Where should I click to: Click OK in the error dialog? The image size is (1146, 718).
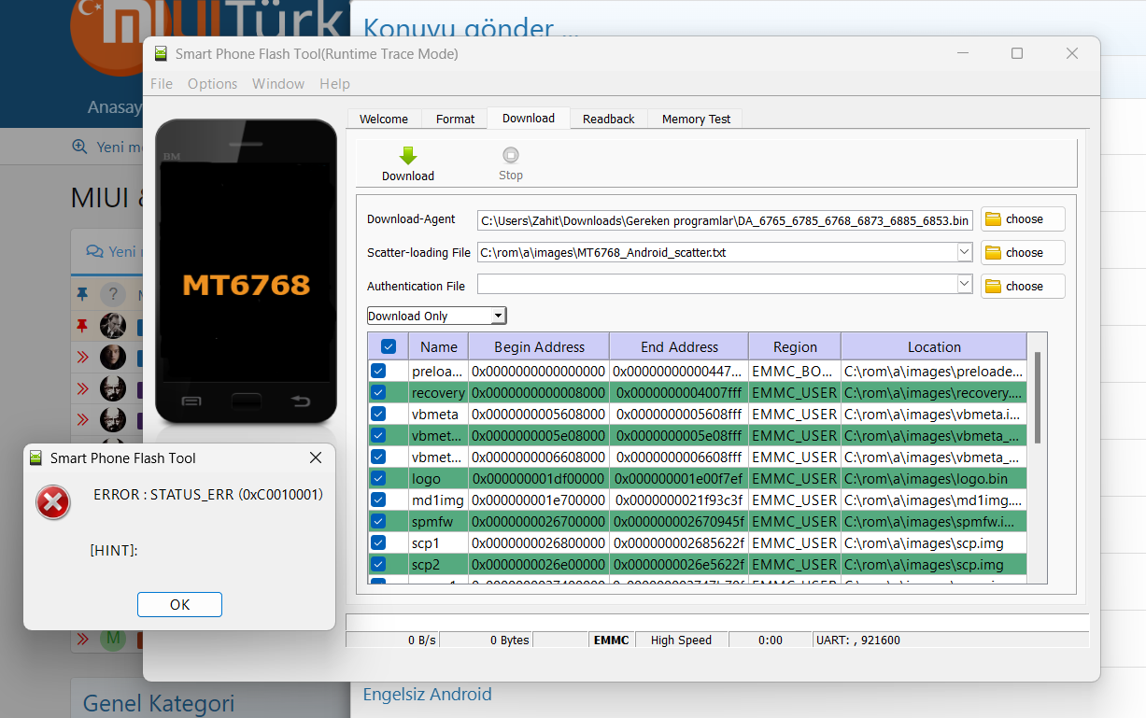[x=180, y=604]
